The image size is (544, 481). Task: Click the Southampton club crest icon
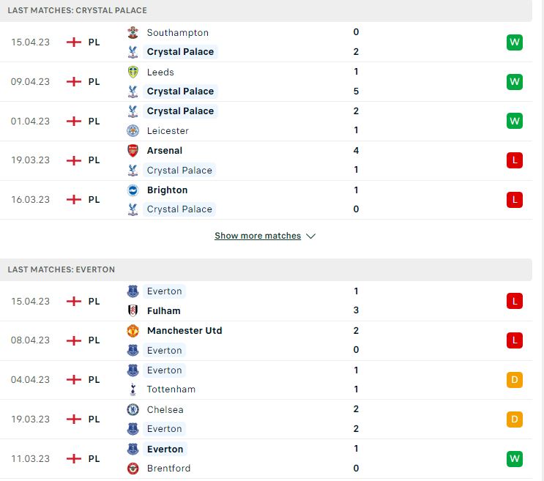coord(133,33)
